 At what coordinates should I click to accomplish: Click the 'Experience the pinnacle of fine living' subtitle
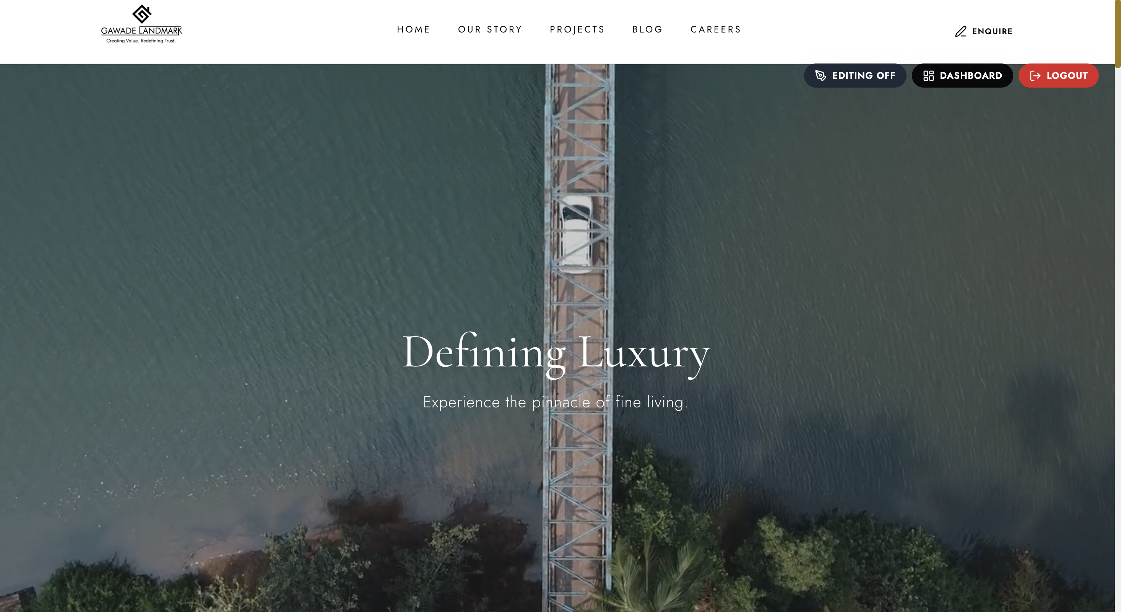[x=555, y=402]
